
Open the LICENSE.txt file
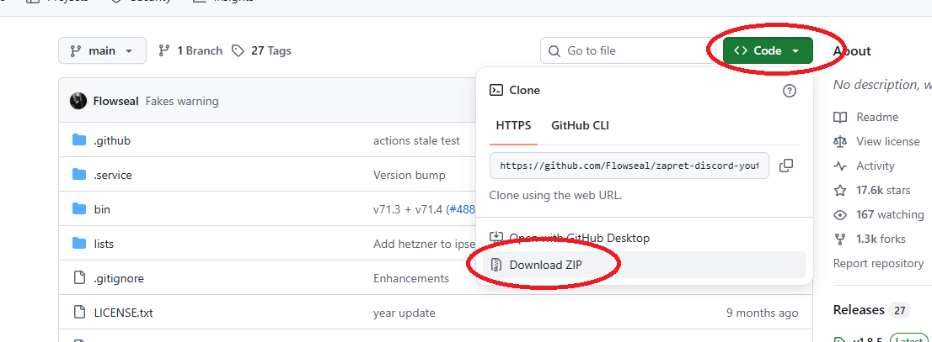tap(124, 313)
